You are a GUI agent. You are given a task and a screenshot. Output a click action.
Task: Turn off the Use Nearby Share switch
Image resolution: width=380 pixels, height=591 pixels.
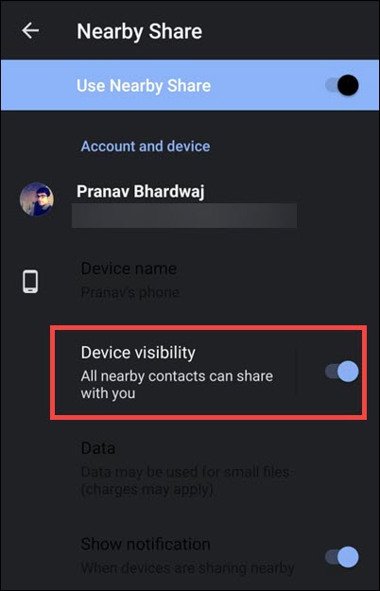click(x=342, y=85)
